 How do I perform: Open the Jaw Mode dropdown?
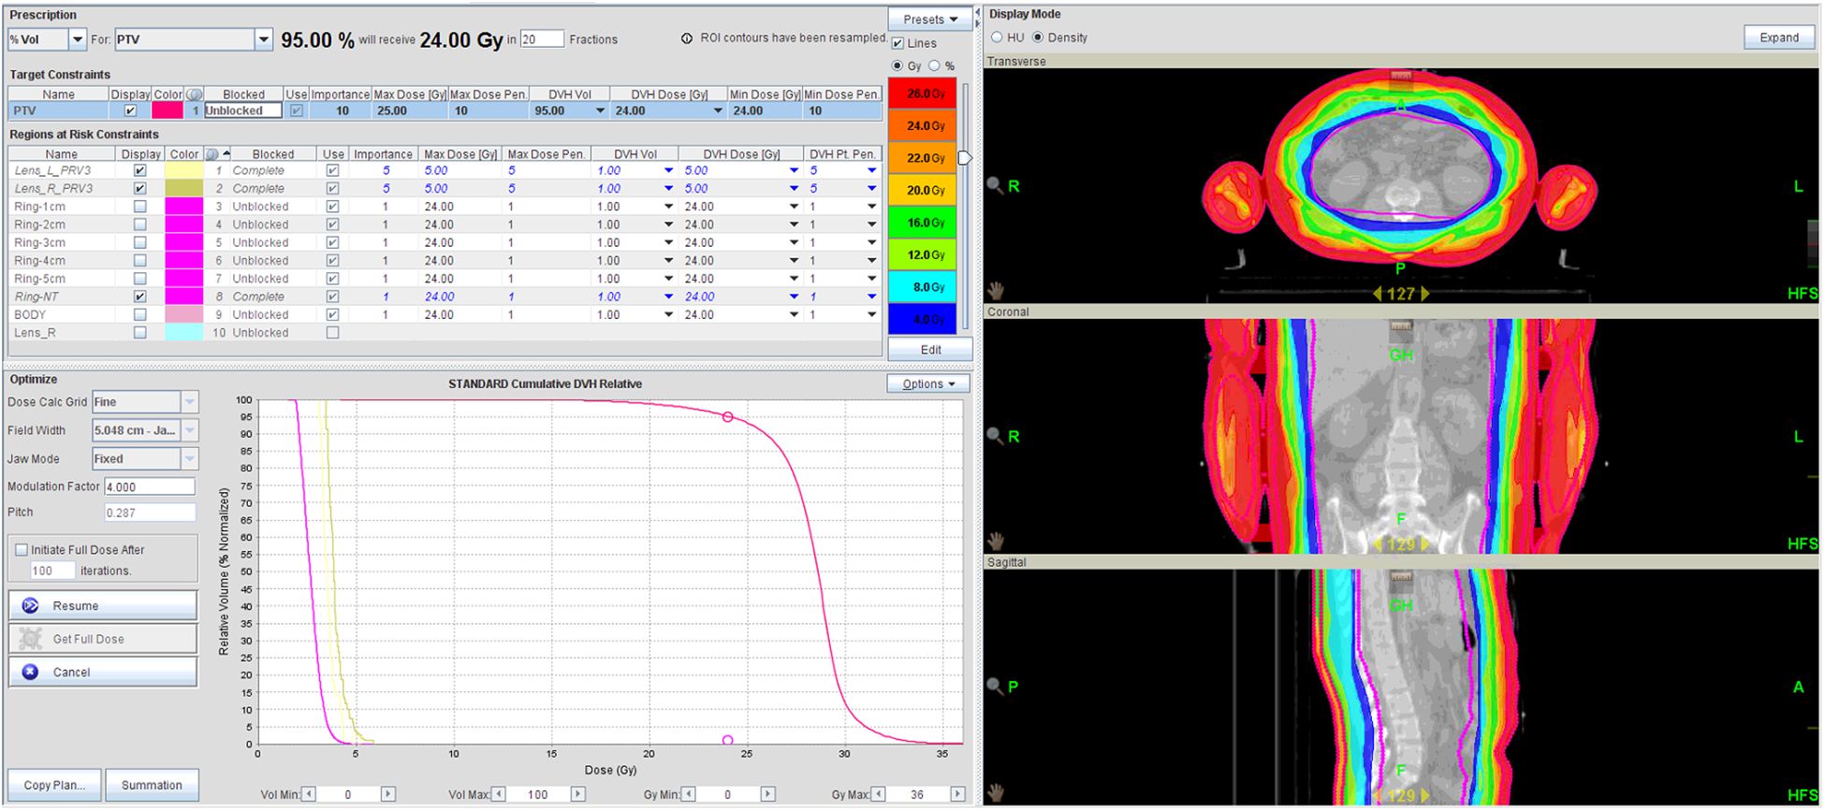pos(190,458)
